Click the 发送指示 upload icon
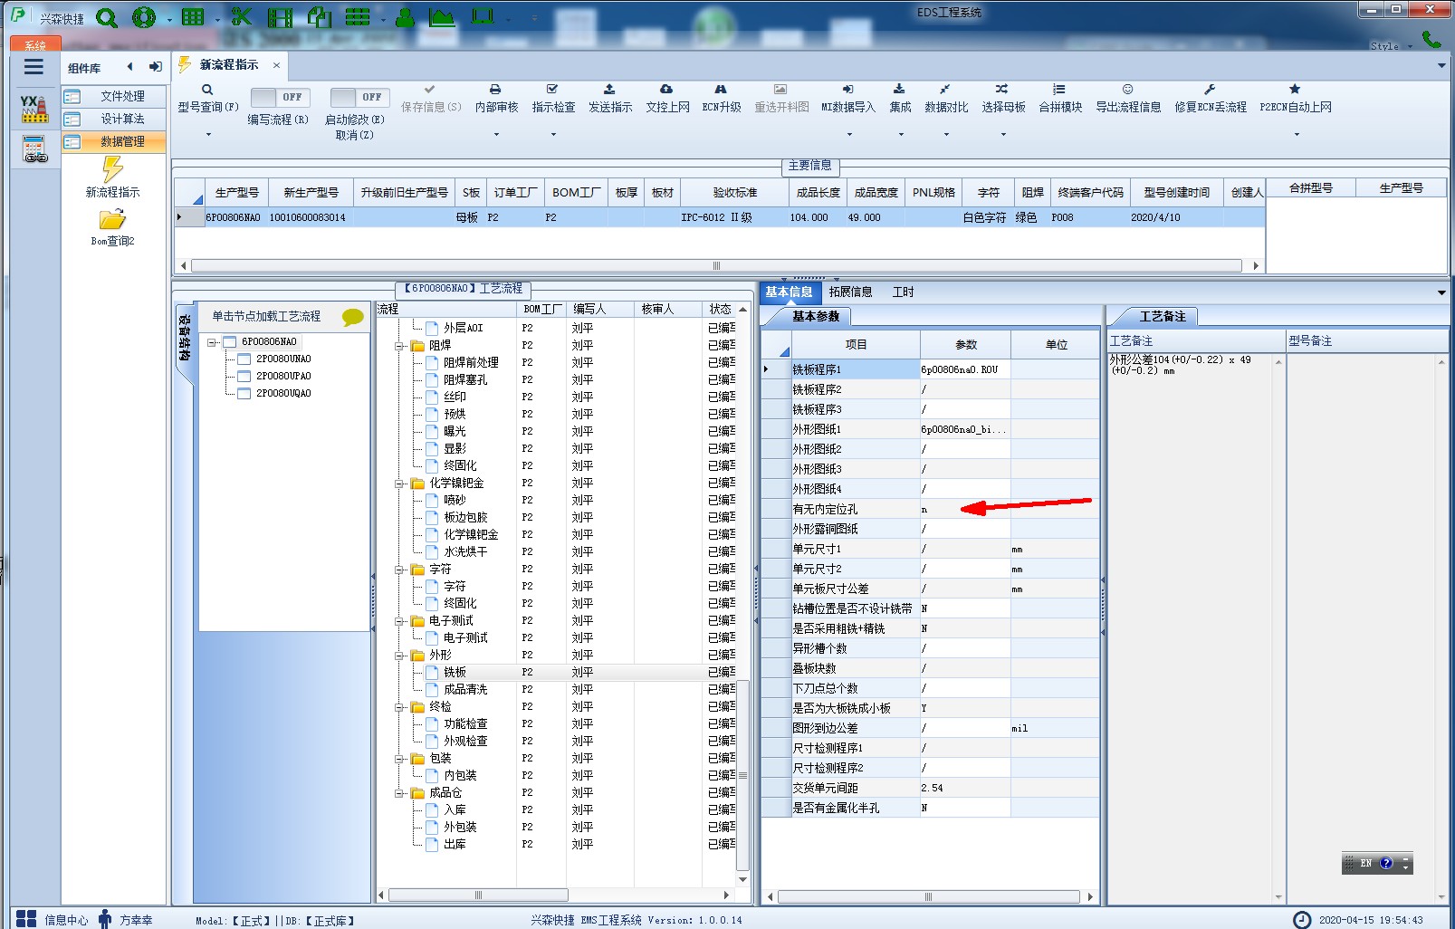Screen dimensions: 1455x929 pos(609,90)
